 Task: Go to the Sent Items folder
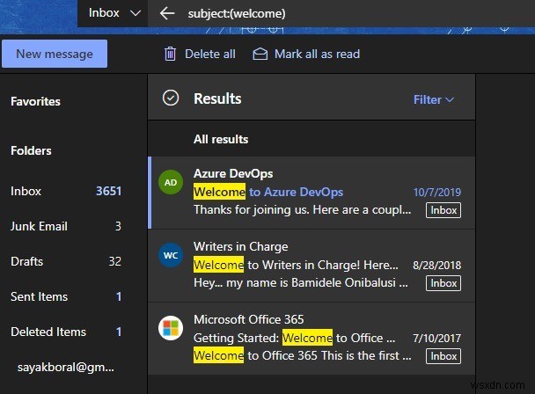(x=38, y=296)
